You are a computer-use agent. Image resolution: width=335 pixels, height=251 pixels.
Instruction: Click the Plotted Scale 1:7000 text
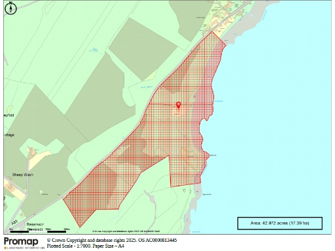pyautogui.click(x=86, y=246)
